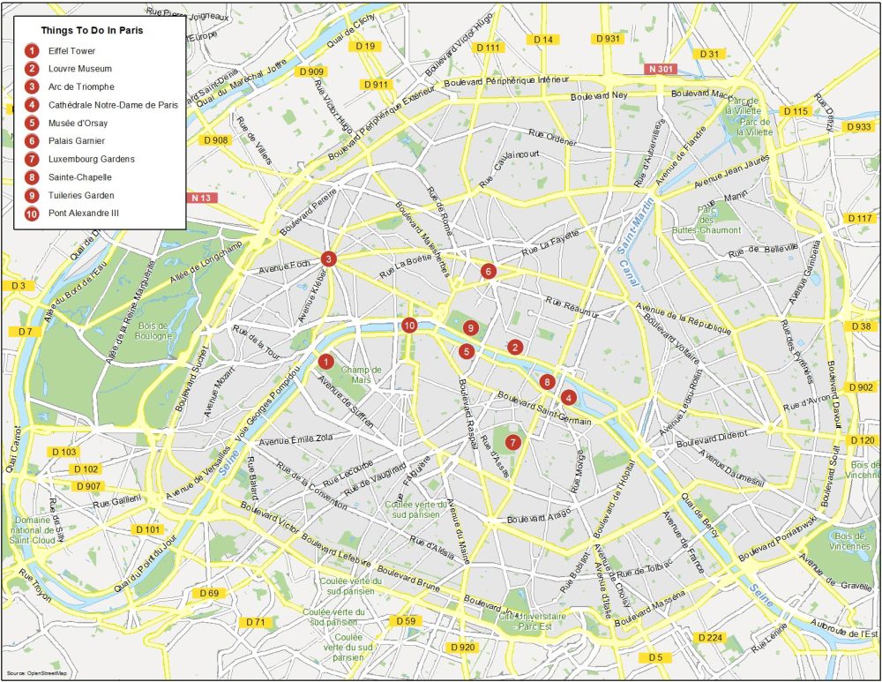Click the 'Boulevard Masséna' street label
Image resolution: width=882 pixels, height=682 pixels.
[651, 608]
